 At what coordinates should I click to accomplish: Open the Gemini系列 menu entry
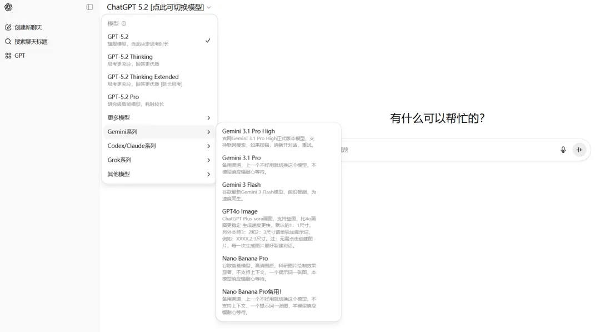(x=159, y=132)
